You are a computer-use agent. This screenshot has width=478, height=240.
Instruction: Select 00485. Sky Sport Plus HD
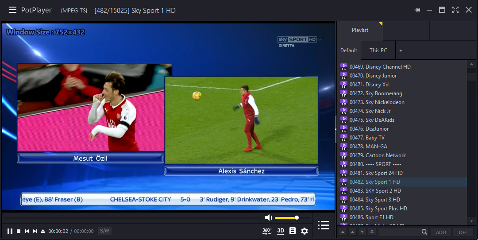[402, 208]
